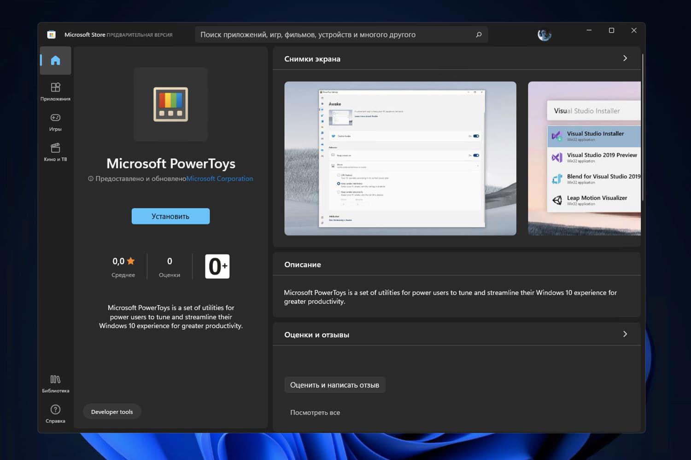
Task: Click the search magnifier icon
Action: coord(479,34)
